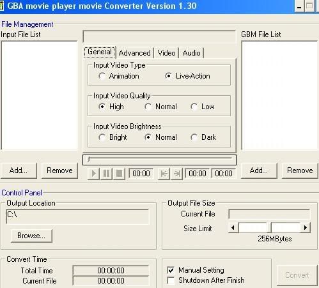Remove a file from GBM File List

point(300,171)
